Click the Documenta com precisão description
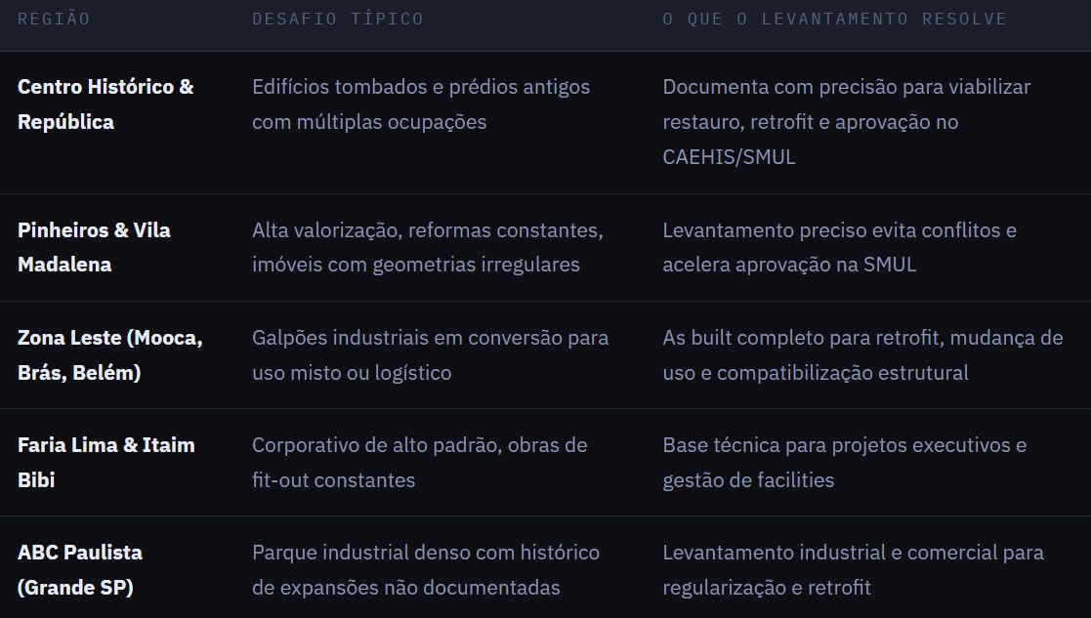Viewport: 1091px width, 618px height. pos(847,122)
